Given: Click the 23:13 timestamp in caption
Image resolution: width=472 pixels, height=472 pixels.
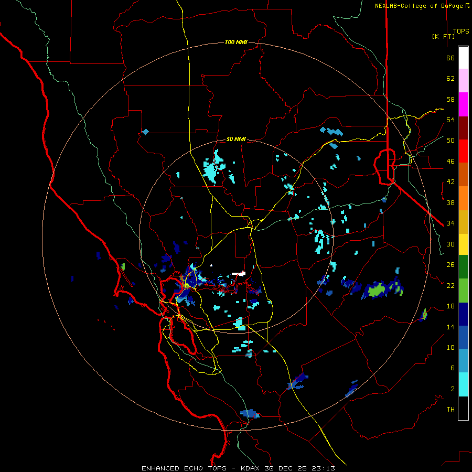Looking at the screenshot, I should 323,468.
